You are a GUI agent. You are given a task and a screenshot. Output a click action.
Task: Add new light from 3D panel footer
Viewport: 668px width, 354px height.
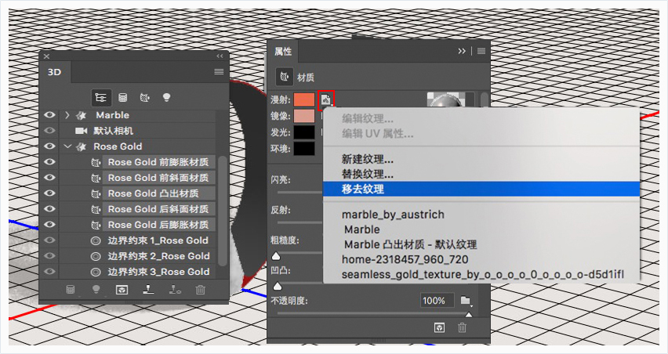[x=96, y=290]
